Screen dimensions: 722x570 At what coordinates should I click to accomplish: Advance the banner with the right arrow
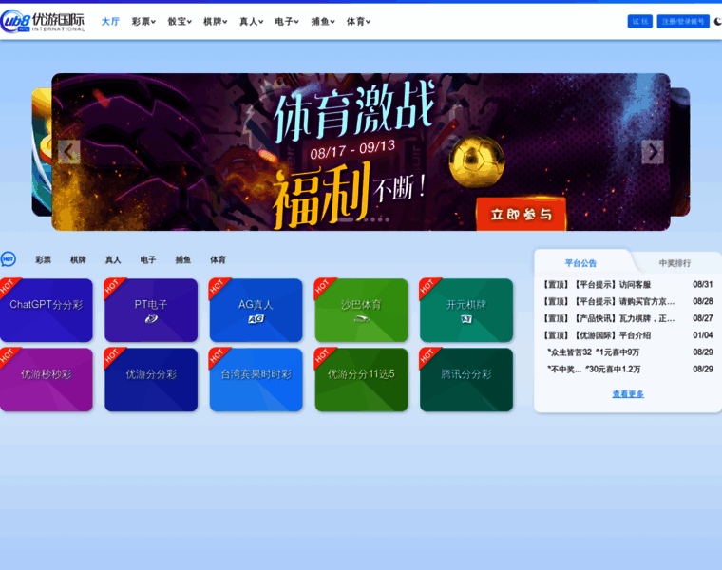(652, 152)
